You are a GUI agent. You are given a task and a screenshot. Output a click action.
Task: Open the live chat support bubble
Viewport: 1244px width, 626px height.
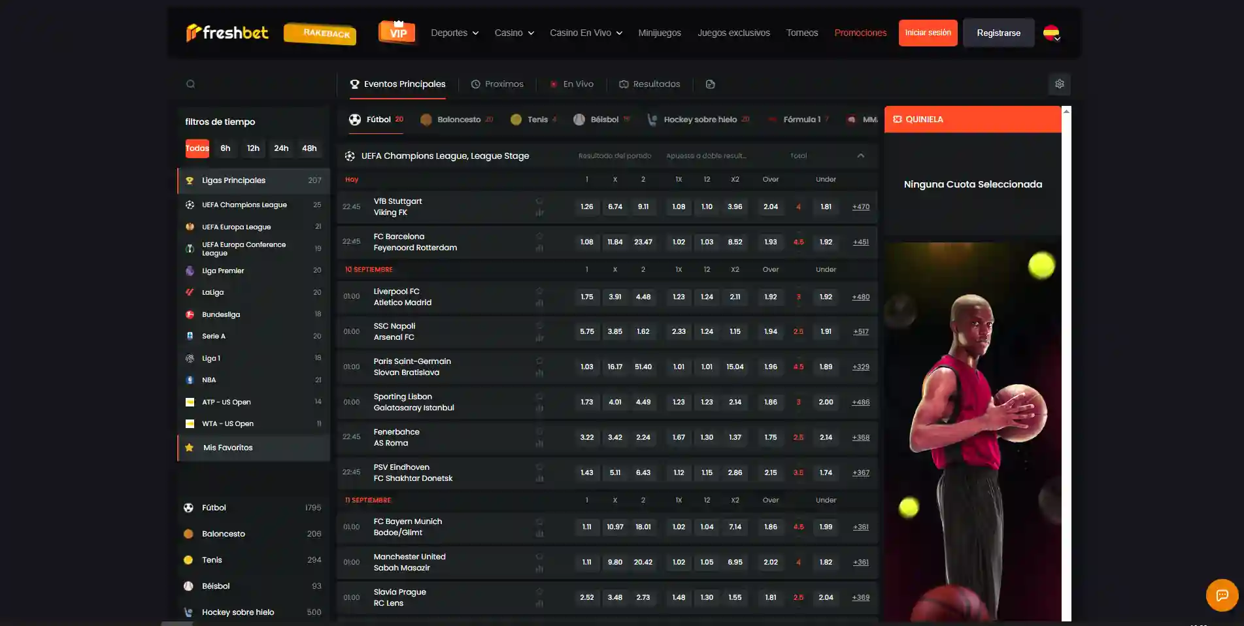pos(1222,595)
